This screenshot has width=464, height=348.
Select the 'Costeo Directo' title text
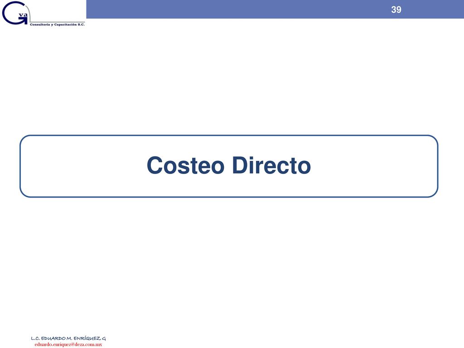[x=229, y=165]
